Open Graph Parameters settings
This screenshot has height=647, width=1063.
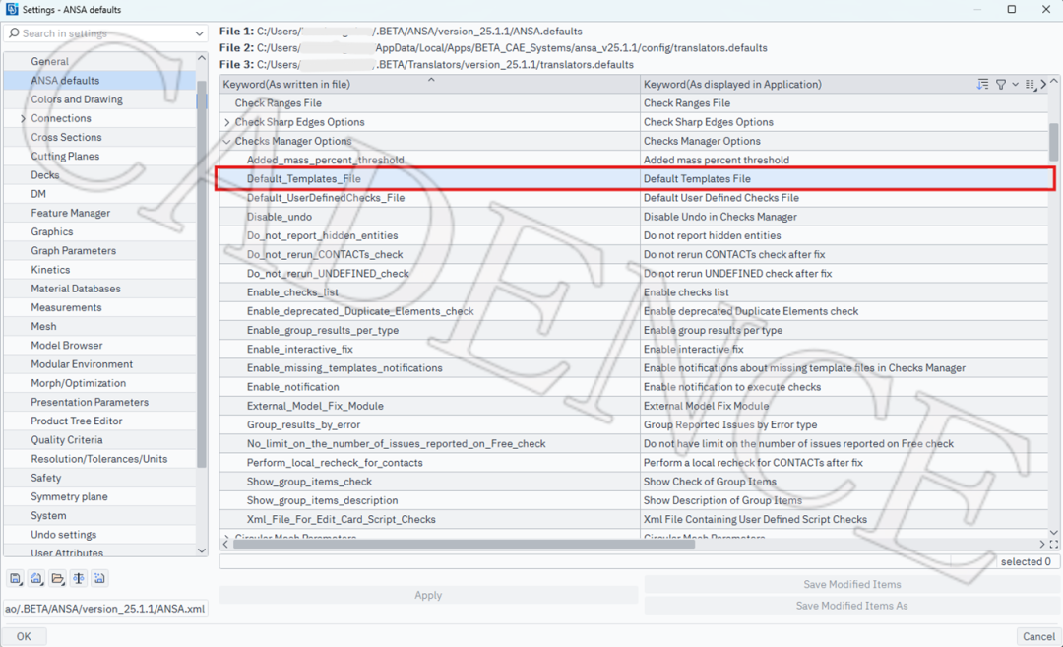[99, 251]
